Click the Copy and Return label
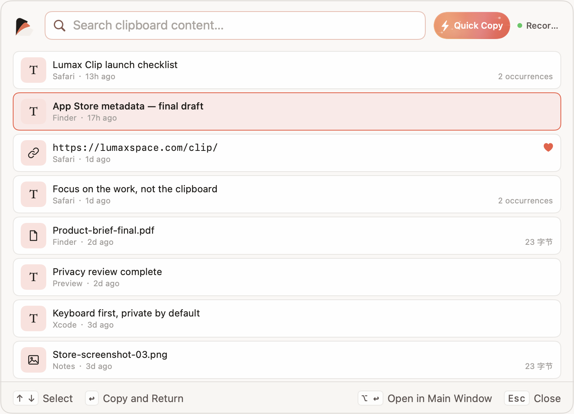The height and width of the screenshot is (414, 574). click(x=143, y=398)
